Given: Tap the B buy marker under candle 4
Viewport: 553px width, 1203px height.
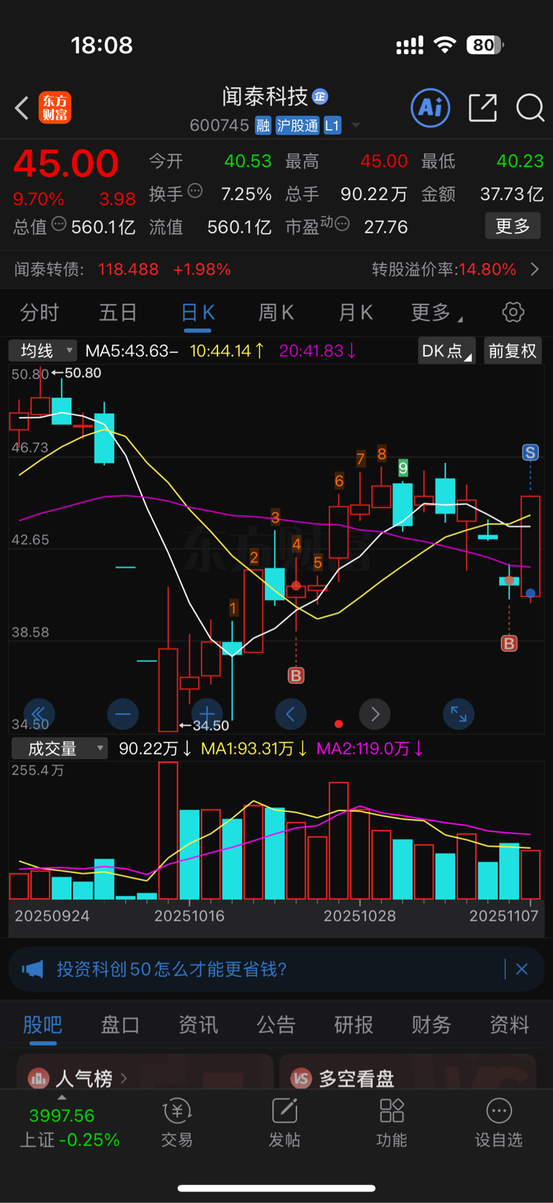Looking at the screenshot, I should [296, 676].
